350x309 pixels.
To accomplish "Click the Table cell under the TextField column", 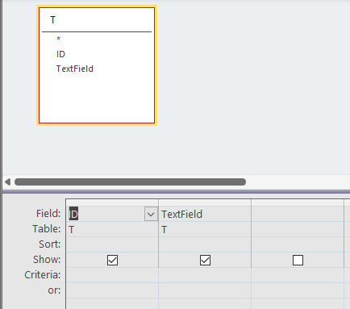I will (205, 229).
